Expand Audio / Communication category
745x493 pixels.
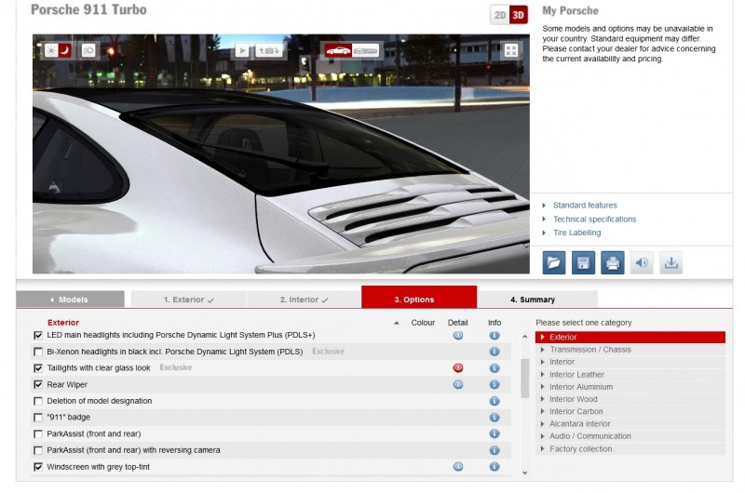630,436
